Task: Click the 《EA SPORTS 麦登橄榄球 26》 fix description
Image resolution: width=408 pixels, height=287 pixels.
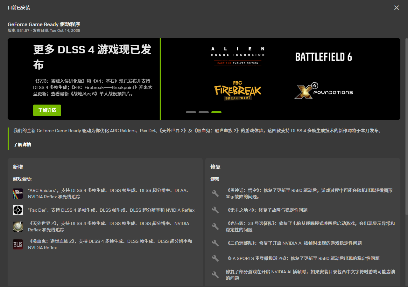Action: [303, 258]
